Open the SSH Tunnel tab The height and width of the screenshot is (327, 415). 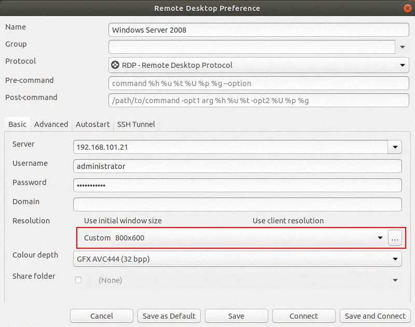tap(136, 124)
